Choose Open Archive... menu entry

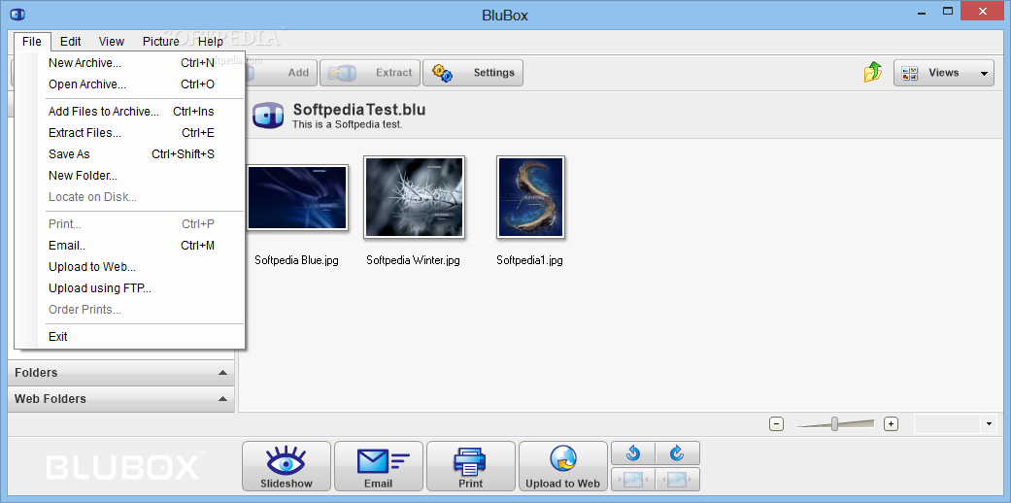tap(131, 84)
